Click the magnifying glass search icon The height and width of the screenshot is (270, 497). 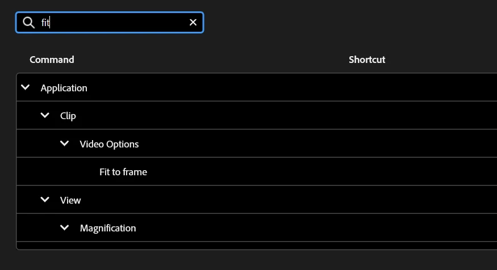click(28, 23)
